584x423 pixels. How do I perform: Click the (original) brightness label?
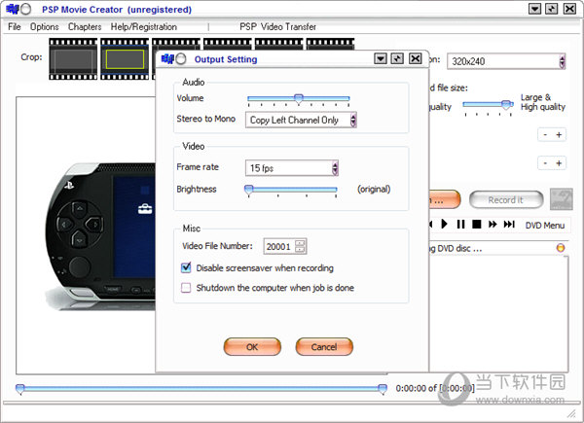coord(374,189)
